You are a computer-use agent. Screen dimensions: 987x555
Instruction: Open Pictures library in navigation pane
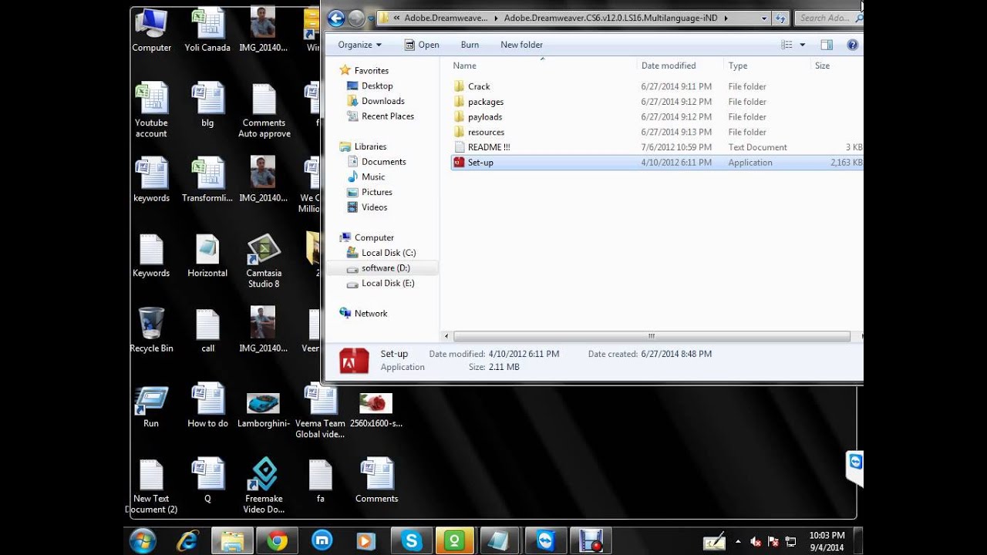(376, 192)
